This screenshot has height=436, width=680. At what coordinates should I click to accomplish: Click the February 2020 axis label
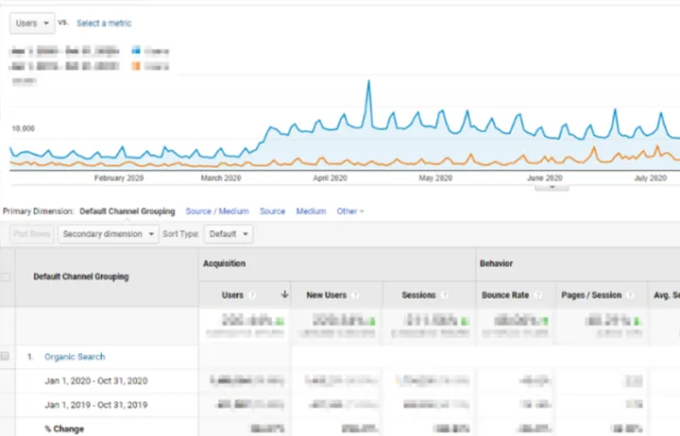119,178
